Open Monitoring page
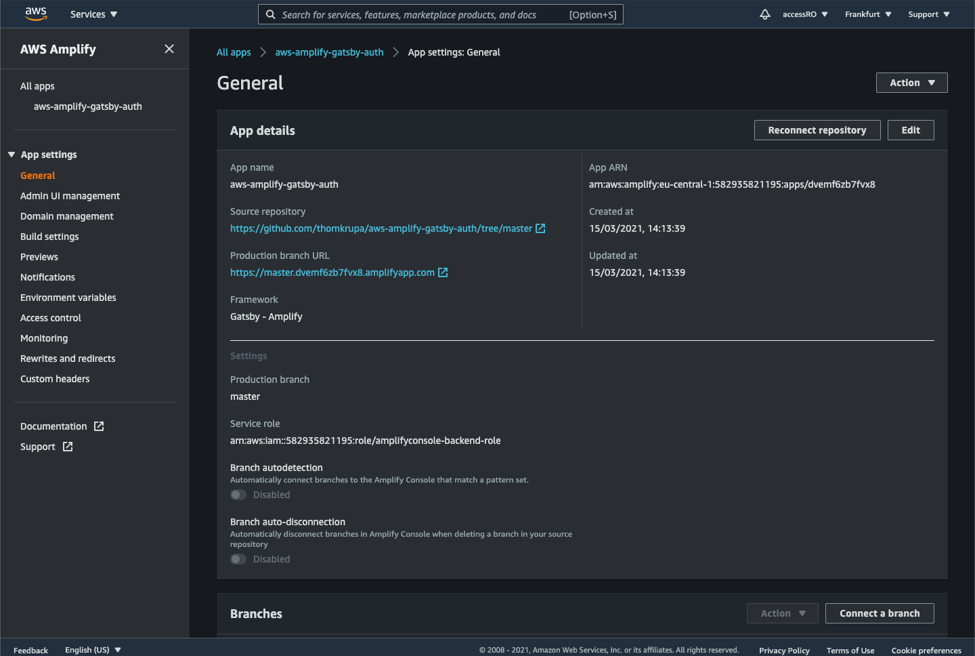 click(x=44, y=338)
